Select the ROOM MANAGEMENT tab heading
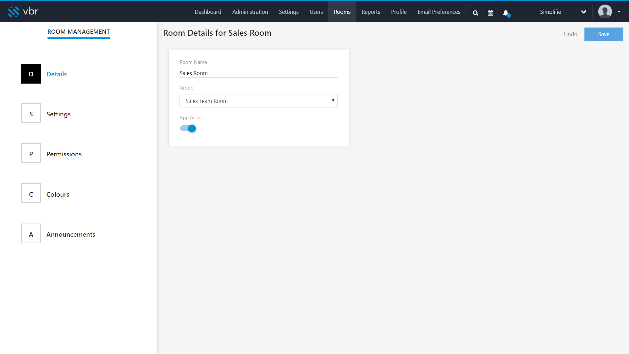The image size is (629, 354). 79,32
